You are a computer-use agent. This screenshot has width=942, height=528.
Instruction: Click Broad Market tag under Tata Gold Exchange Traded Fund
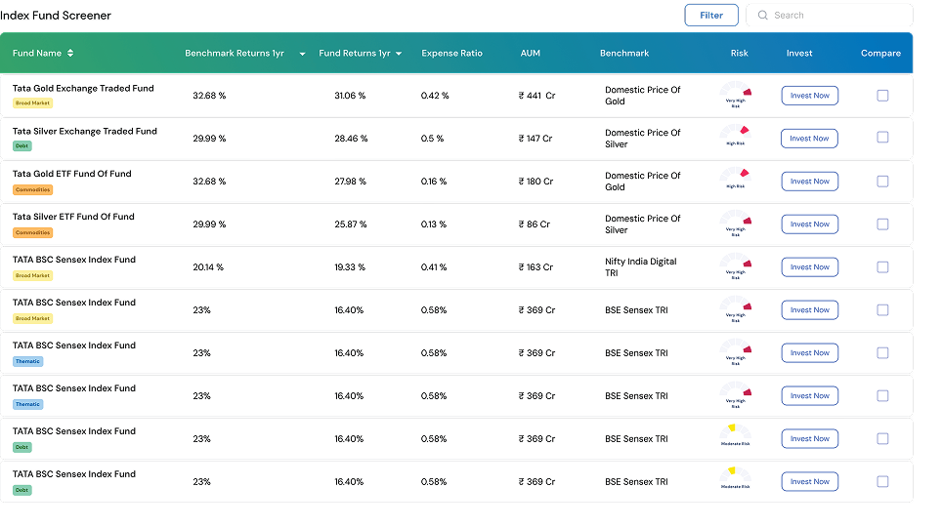pyautogui.click(x=33, y=103)
